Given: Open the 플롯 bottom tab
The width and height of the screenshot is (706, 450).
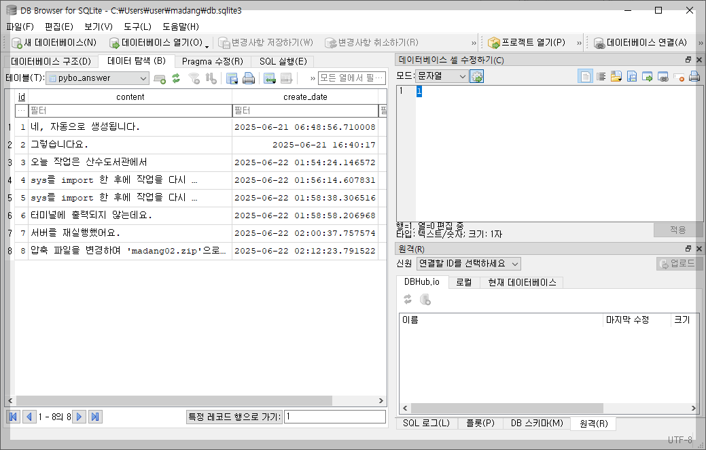Looking at the screenshot, I should pyautogui.click(x=480, y=423).
